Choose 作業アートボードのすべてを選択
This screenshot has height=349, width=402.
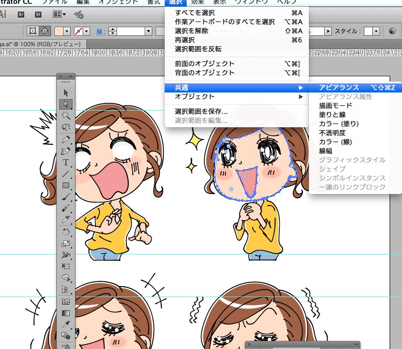pos(236,22)
